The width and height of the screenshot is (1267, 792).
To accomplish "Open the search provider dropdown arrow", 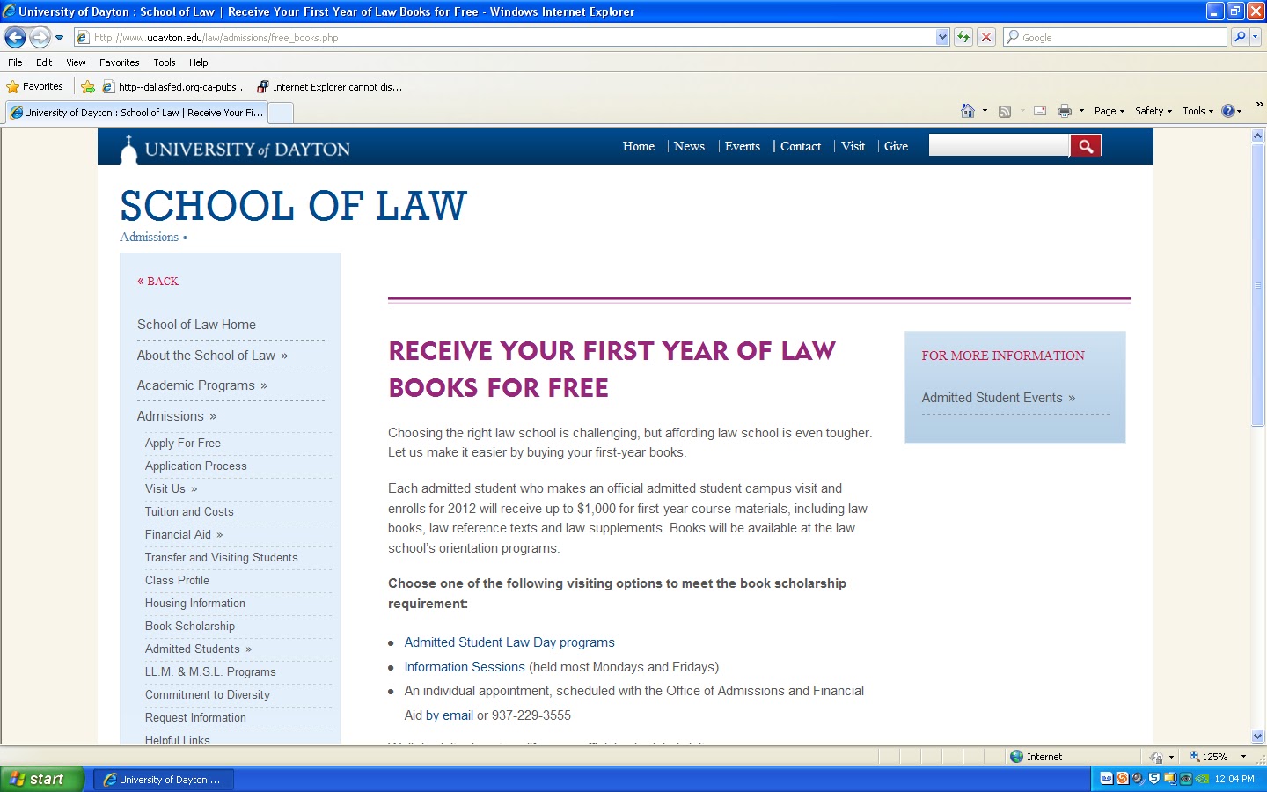I will tap(1256, 37).
